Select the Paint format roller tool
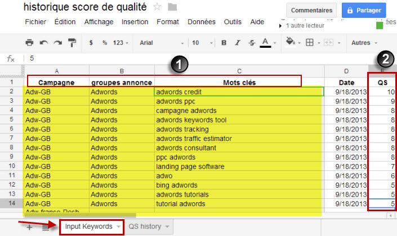The height and width of the screenshot is (236, 397). [72, 43]
